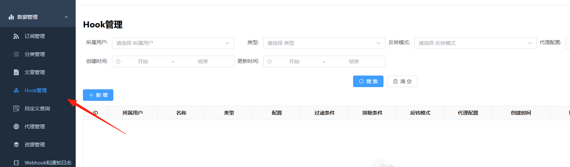
Task: Click the Hook管理 webhook icon in sidebar
Action: (16, 90)
